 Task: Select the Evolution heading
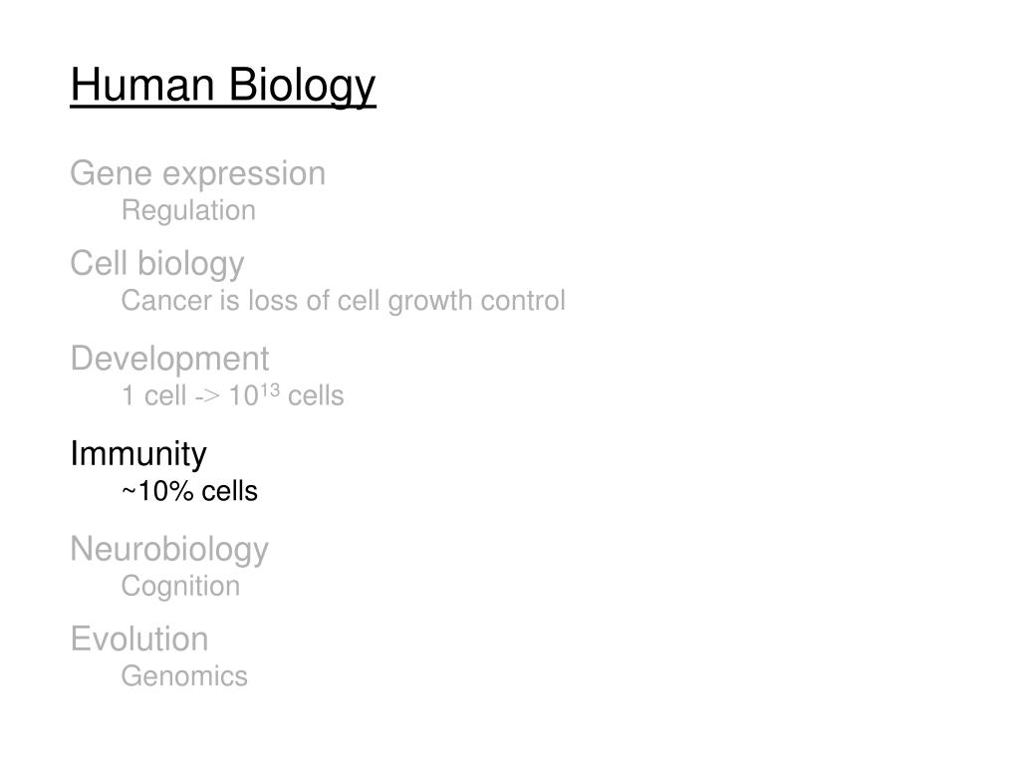click(x=139, y=638)
